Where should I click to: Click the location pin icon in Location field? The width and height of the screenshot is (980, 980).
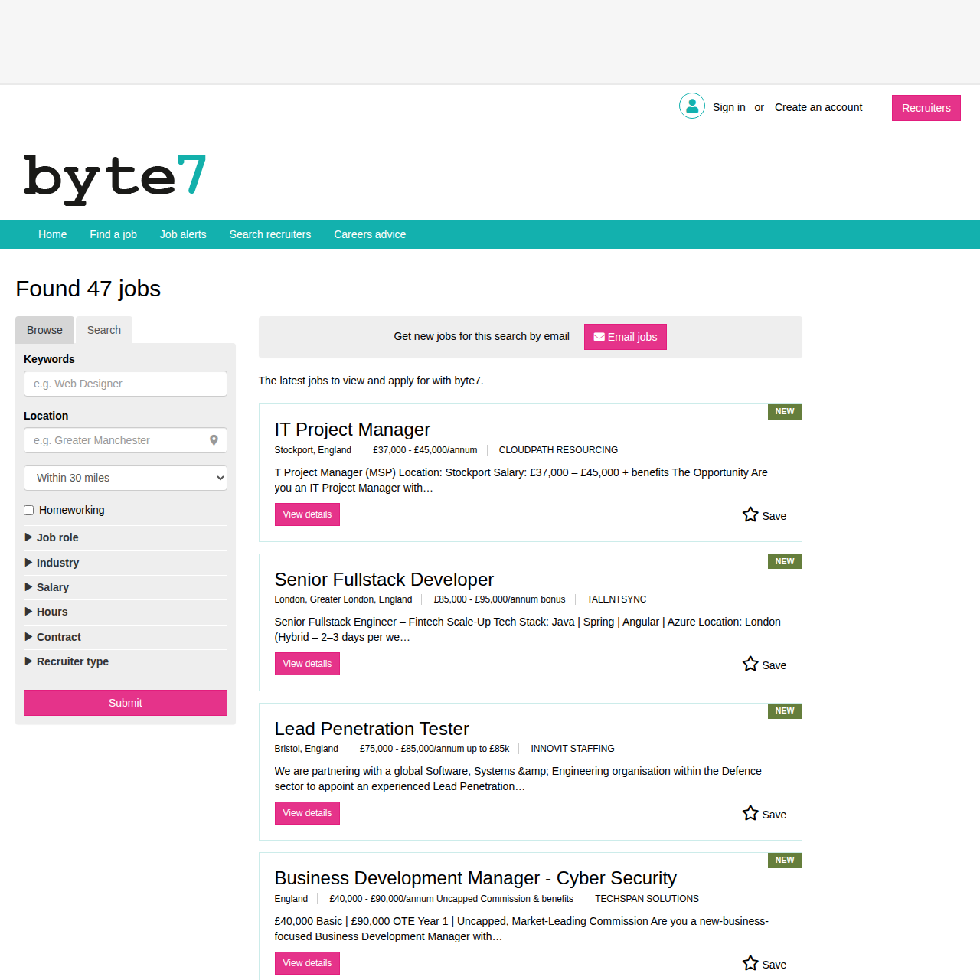(214, 440)
